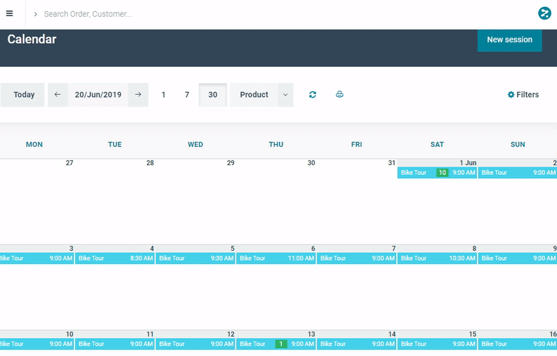The image size is (557, 356).
Task: Switch to 30-day view
Action: click(213, 95)
